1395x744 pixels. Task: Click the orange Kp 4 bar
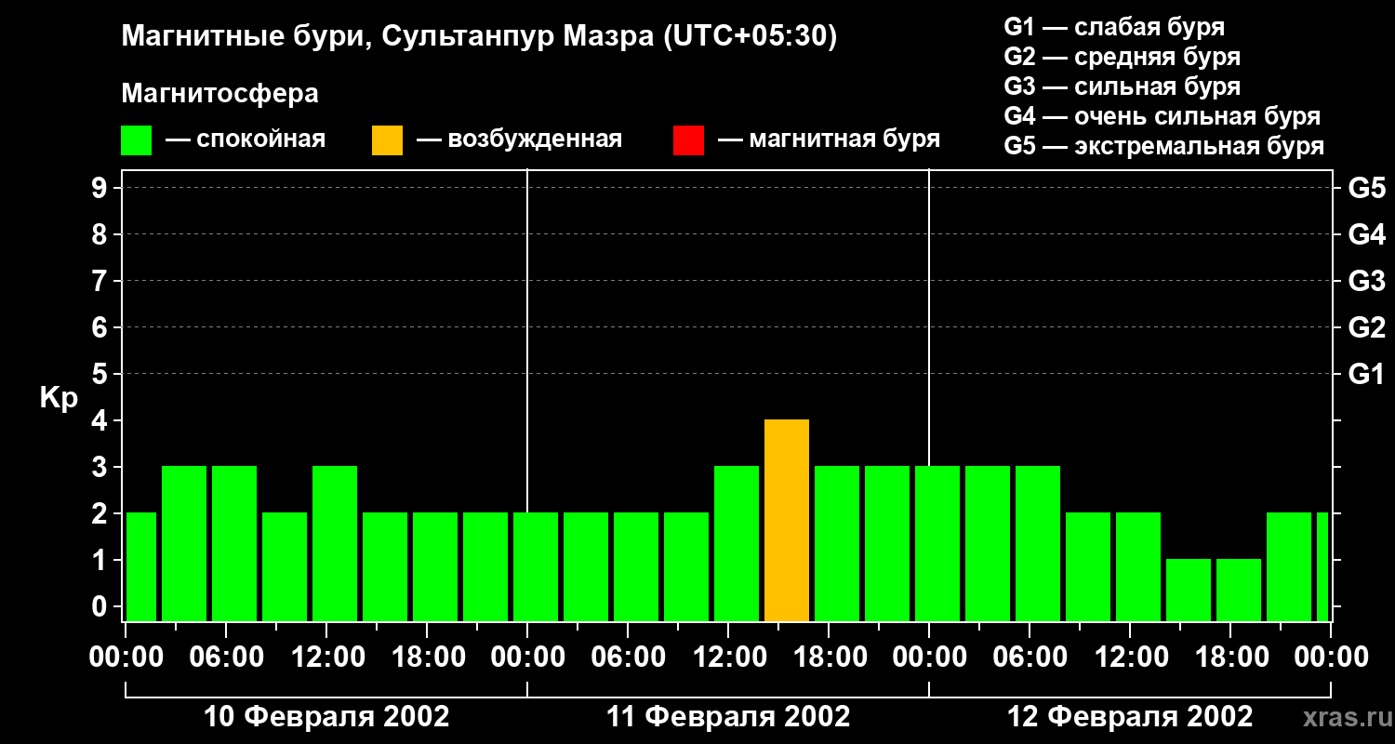click(x=787, y=521)
